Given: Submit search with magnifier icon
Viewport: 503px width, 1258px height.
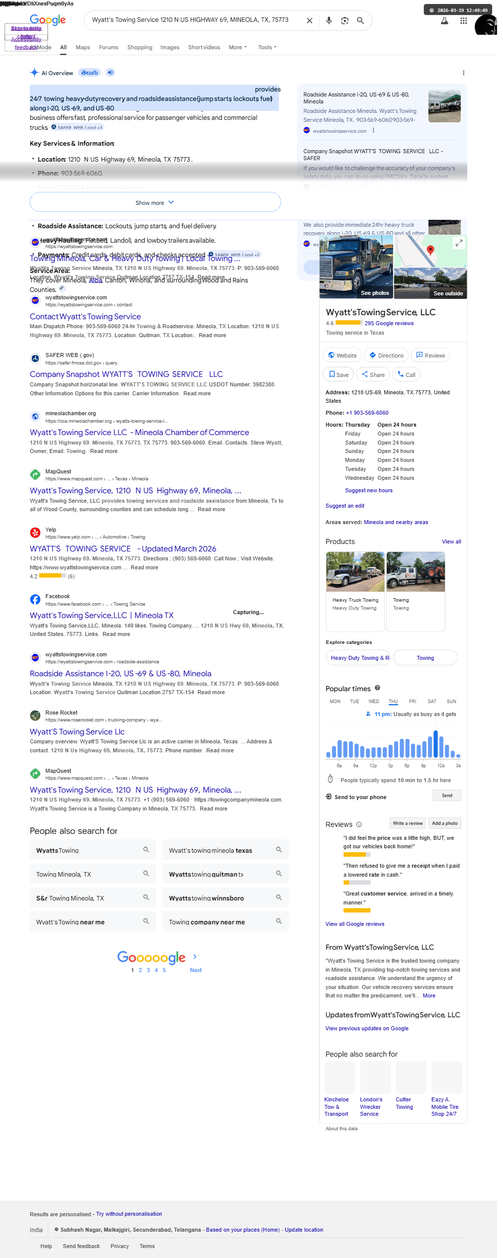Looking at the screenshot, I should (x=360, y=20).
